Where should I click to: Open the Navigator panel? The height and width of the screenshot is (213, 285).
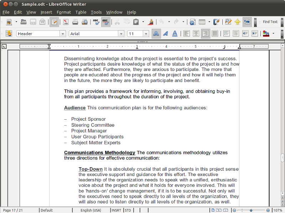[x=237, y=22]
